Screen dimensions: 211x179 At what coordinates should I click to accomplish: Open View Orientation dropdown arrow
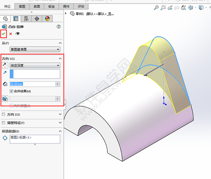196,8
